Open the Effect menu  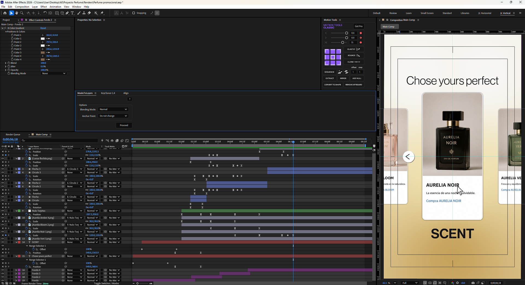click(44, 7)
